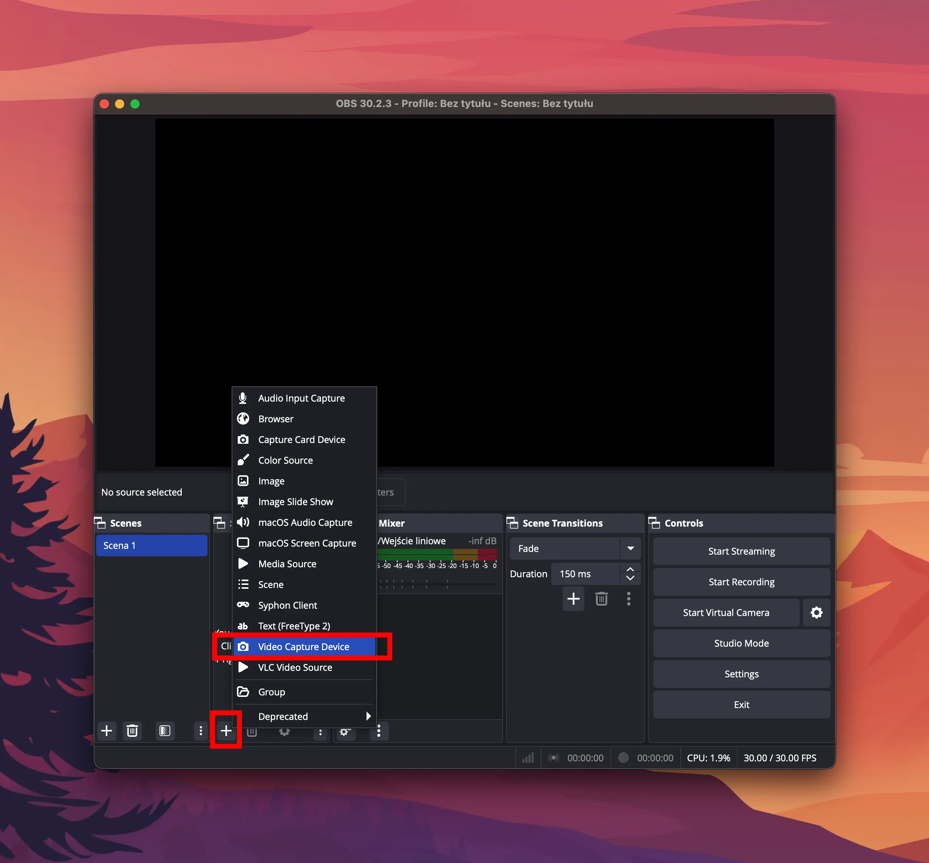Image resolution: width=929 pixels, height=863 pixels.
Task: Open Scenes panel three-dot options menu
Action: tap(201, 731)
